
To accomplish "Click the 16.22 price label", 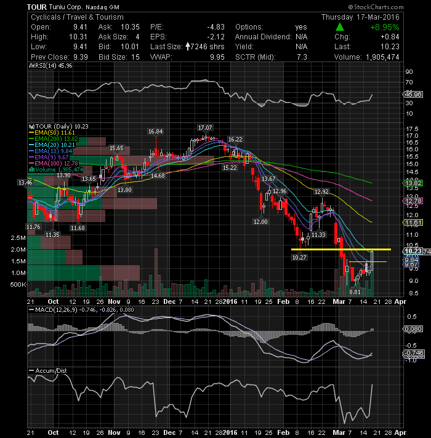I will pyautogui.click(x=235, y=139).
